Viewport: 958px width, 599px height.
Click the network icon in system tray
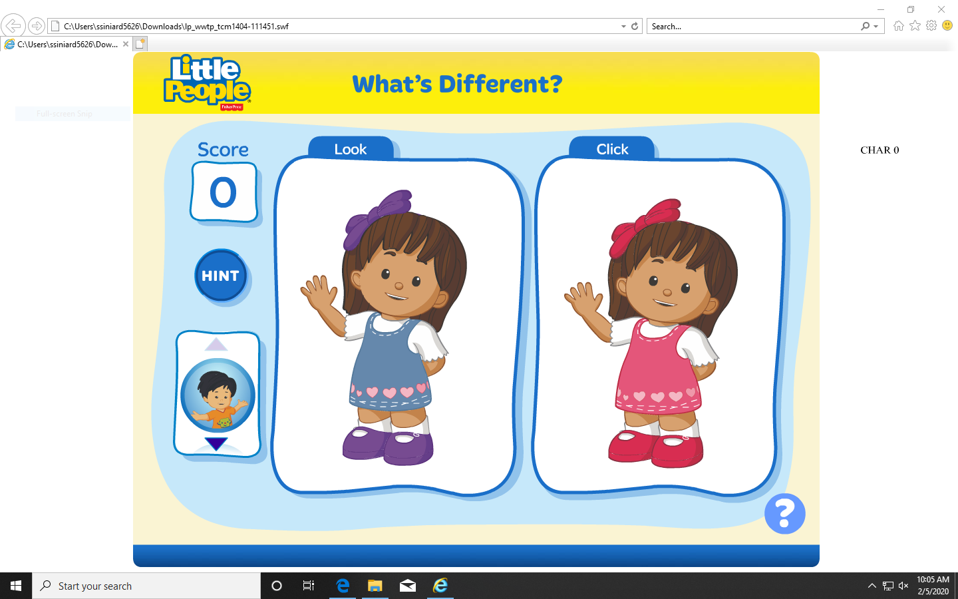[888, 586]
